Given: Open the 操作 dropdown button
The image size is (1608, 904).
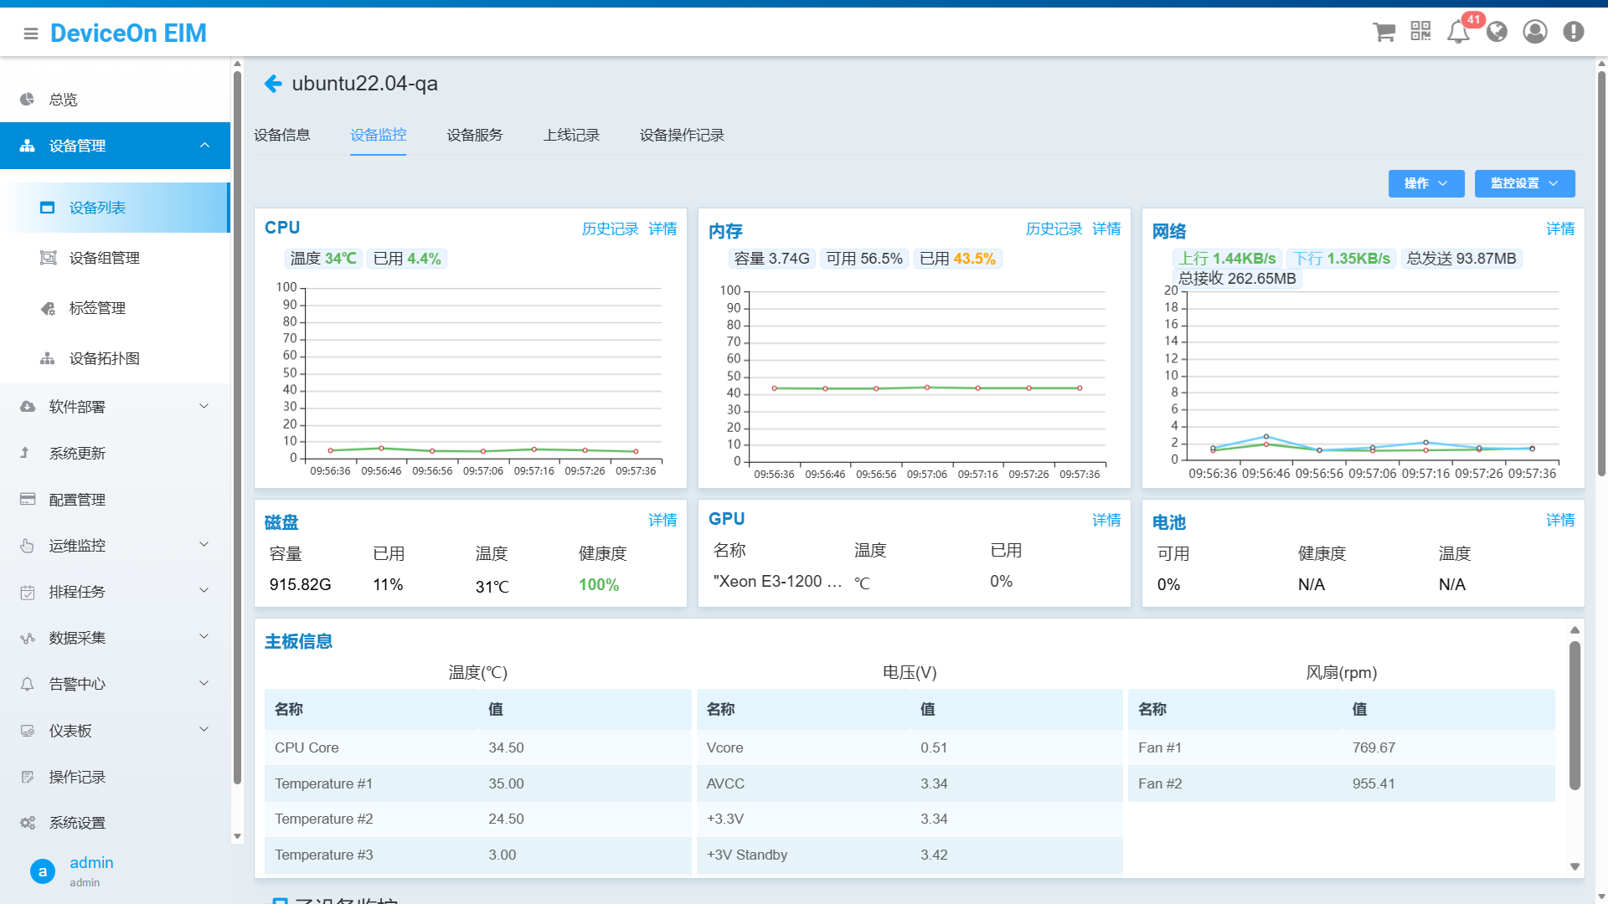Looking at the screenshot, I should click(x=1425, y=183).
